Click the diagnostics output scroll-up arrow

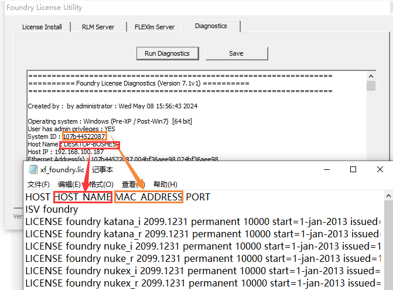(371, 76)
